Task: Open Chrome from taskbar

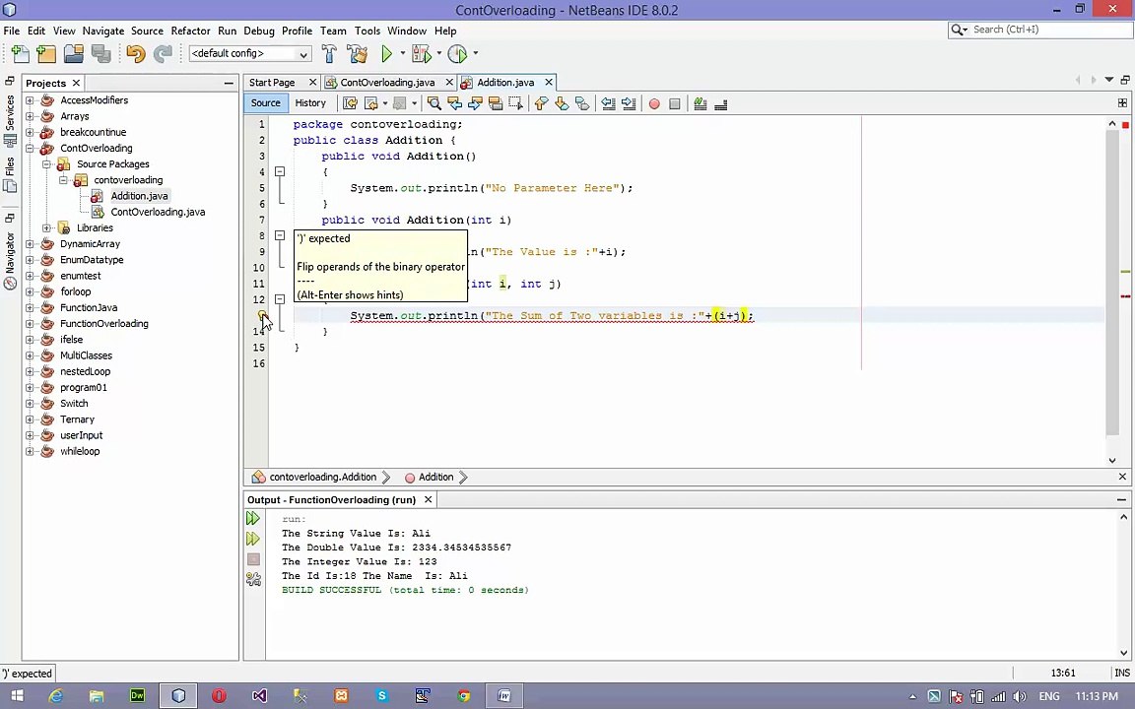Action: [463, 696]
